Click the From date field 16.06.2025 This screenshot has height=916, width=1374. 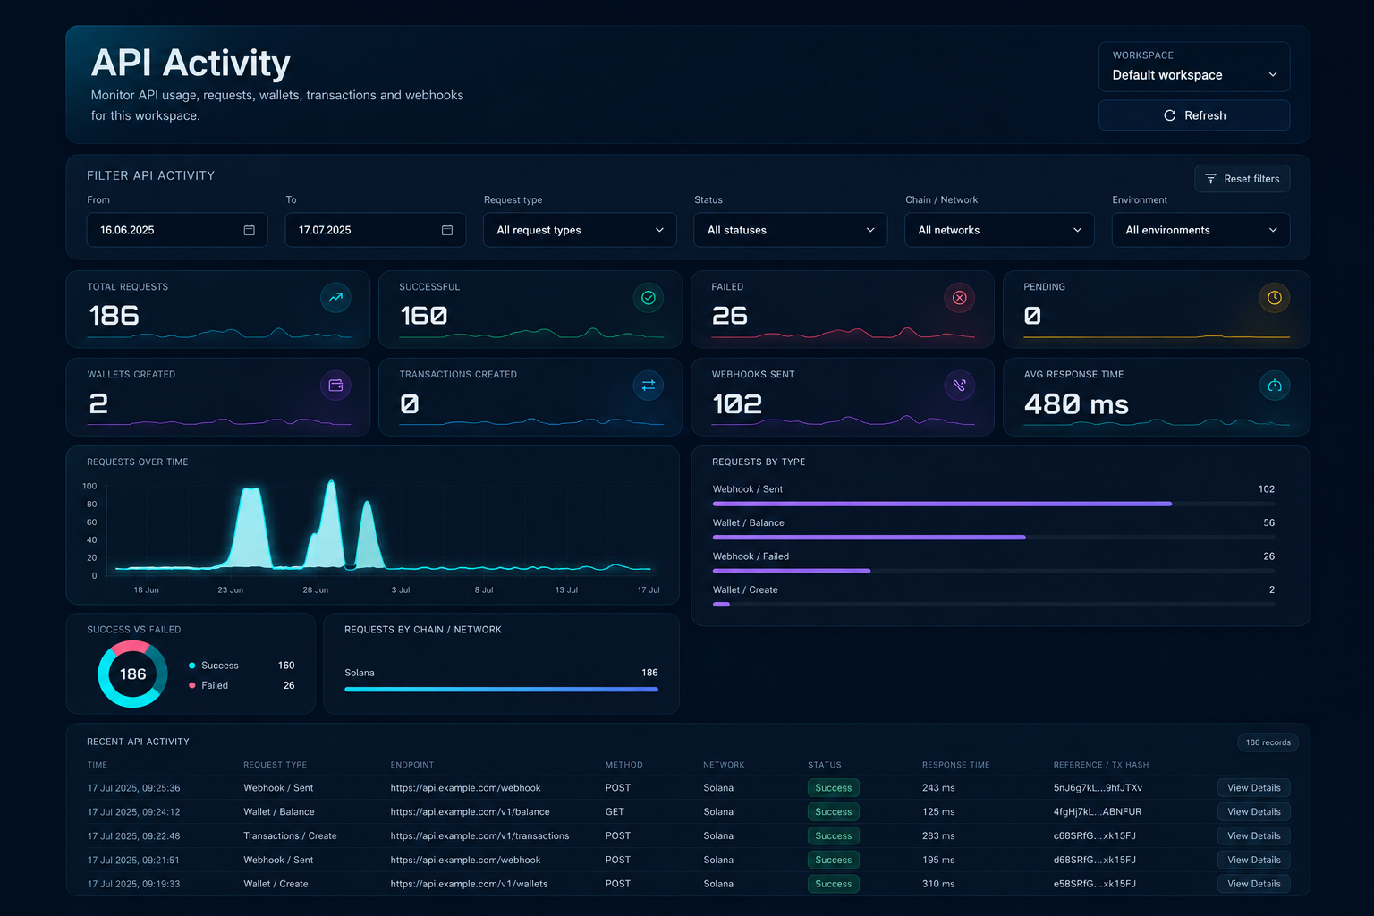click(x=177, y=230)
